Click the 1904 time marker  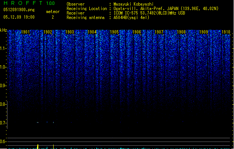tap(92, 32)
